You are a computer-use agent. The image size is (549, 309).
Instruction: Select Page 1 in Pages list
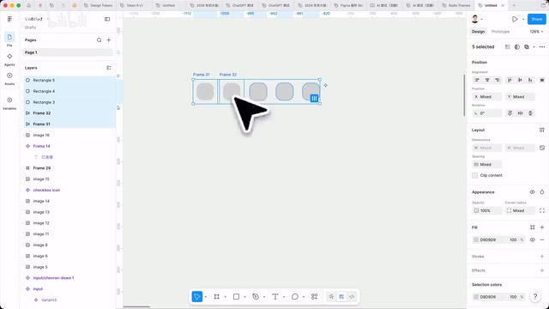pyautogui.click(x=68, y=52)
